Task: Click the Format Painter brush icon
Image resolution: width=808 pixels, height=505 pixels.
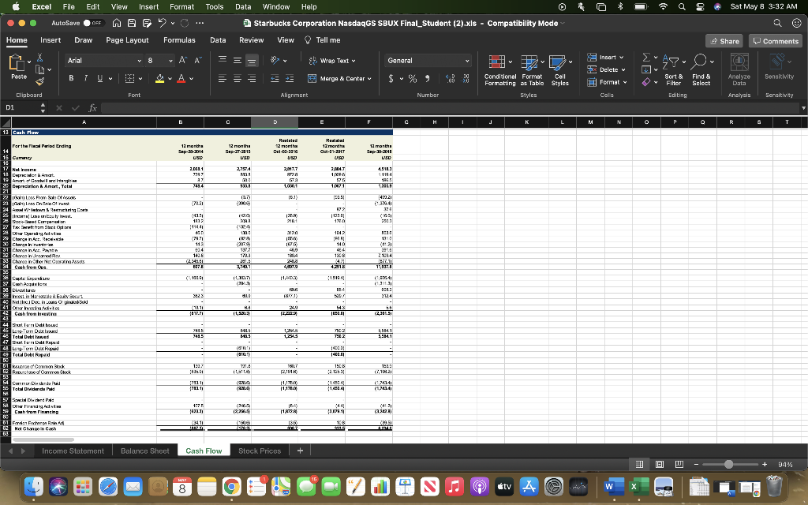Action: [39, 81]
